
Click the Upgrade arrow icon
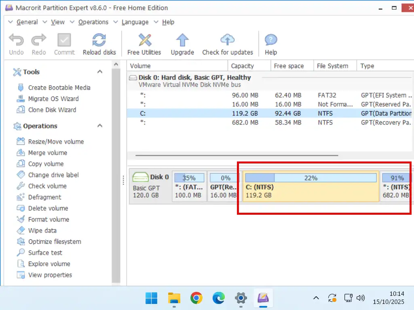tap(182, 40)
